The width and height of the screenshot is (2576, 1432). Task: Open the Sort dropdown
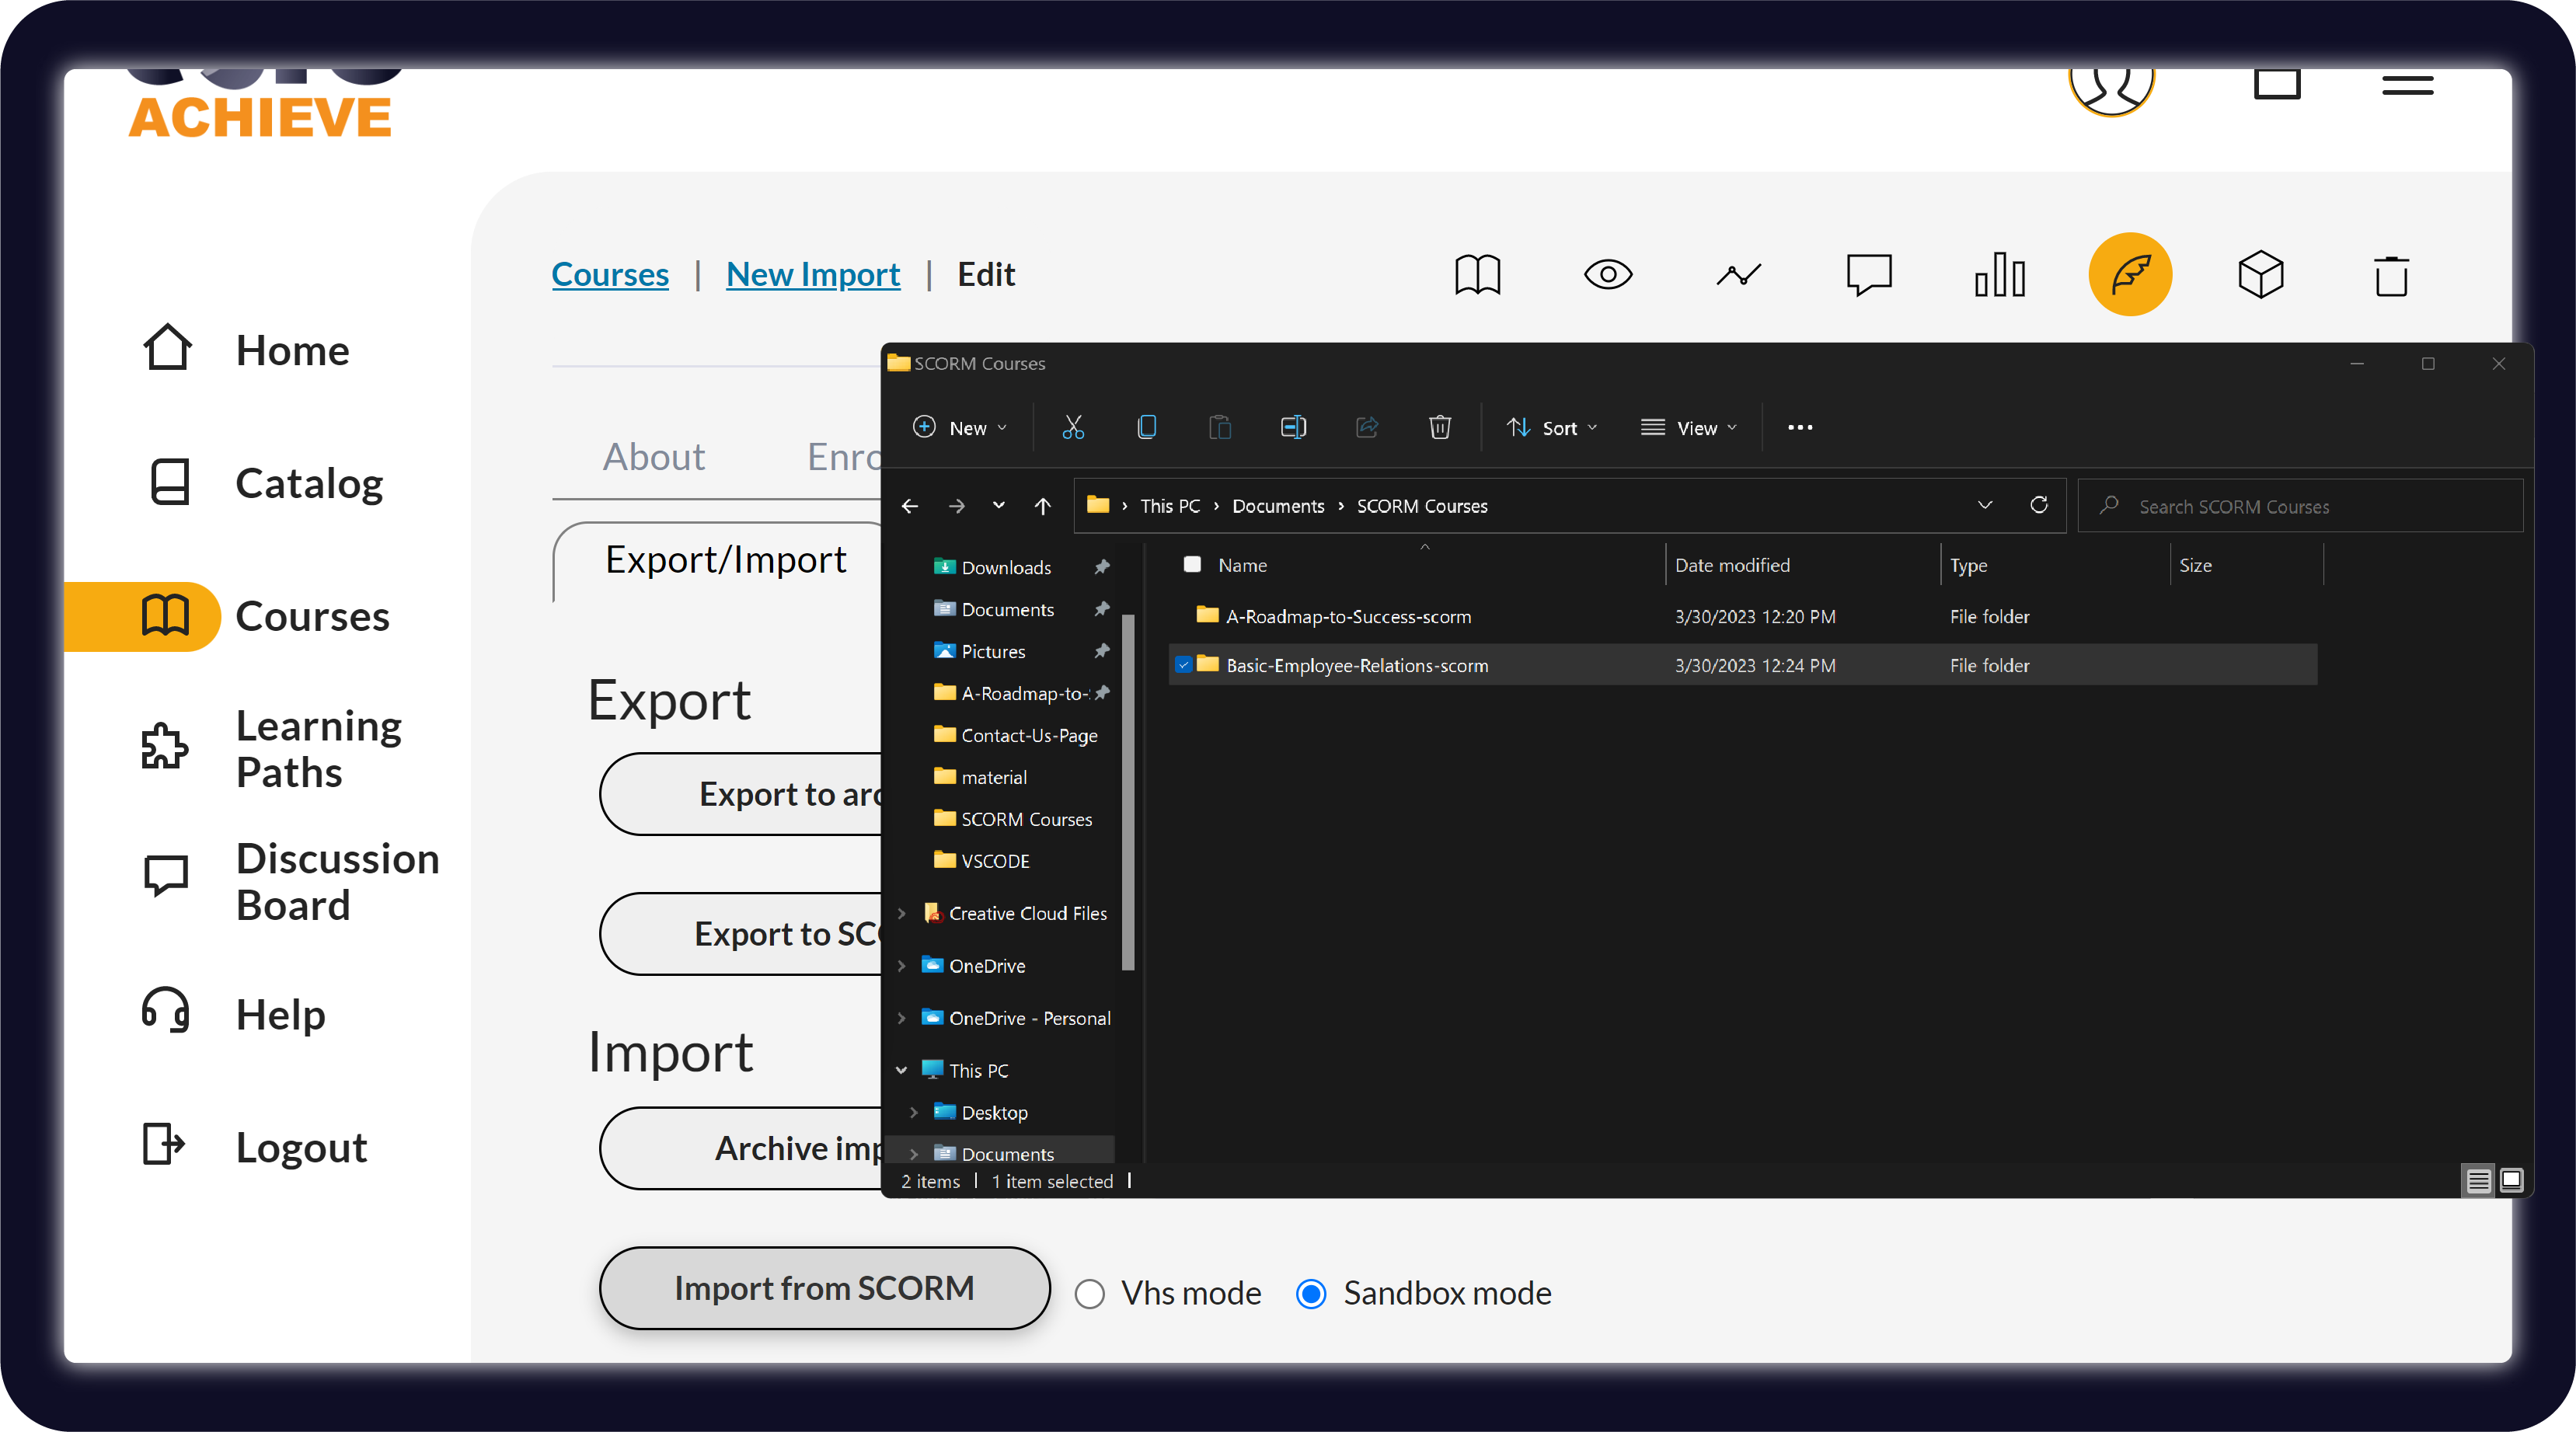(x=1553, y=428)
